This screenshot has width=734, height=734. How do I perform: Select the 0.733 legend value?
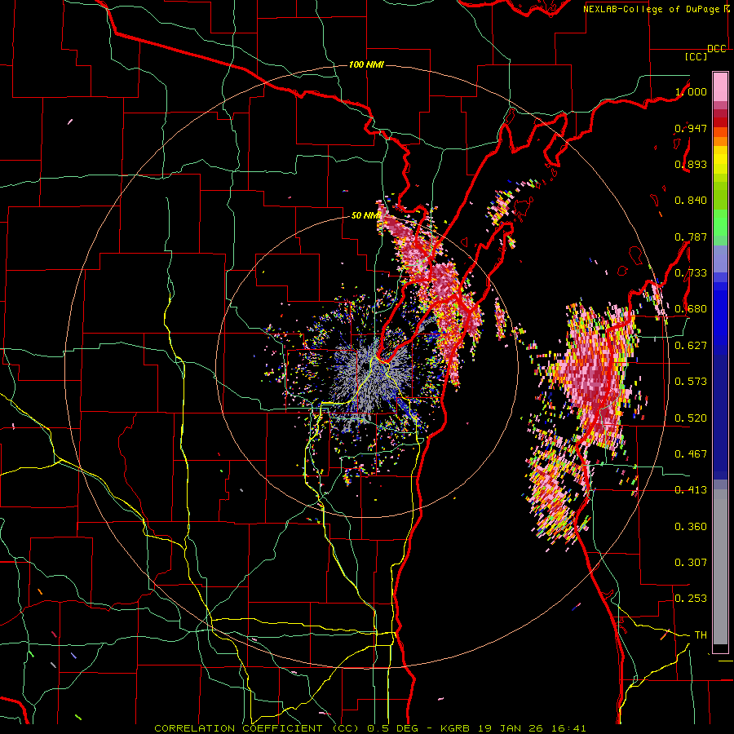(691, 273)
